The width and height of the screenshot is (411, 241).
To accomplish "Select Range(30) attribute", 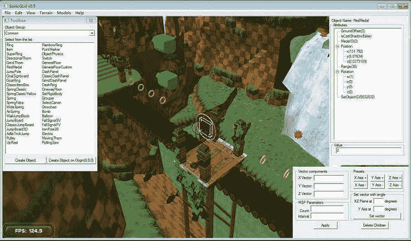I will [x=348, y=67].
